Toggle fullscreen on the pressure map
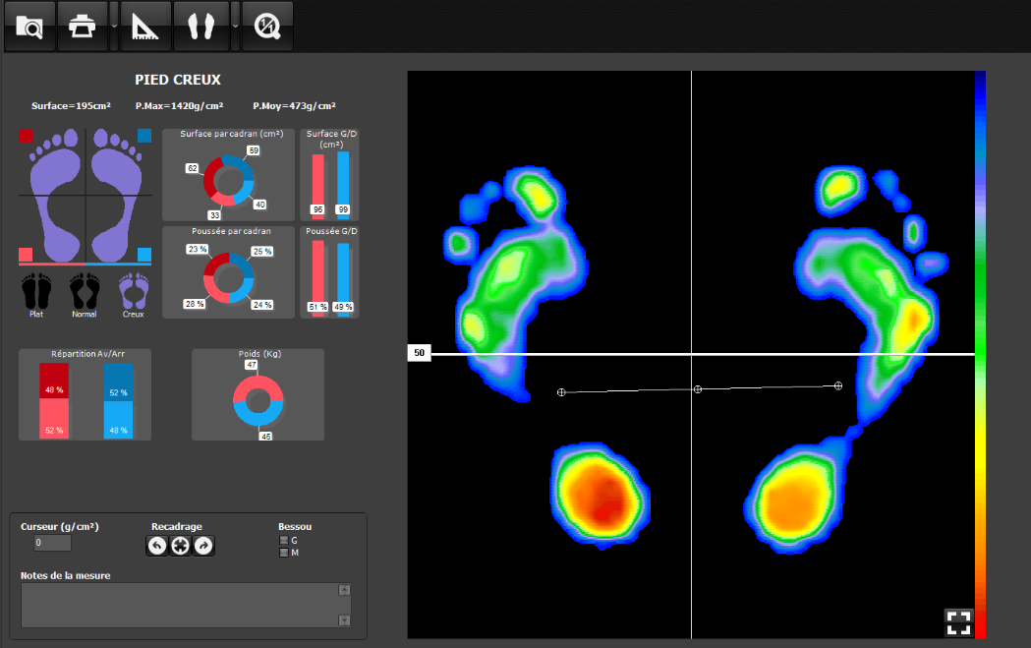The image size is (1031, 648). (957, 621)
